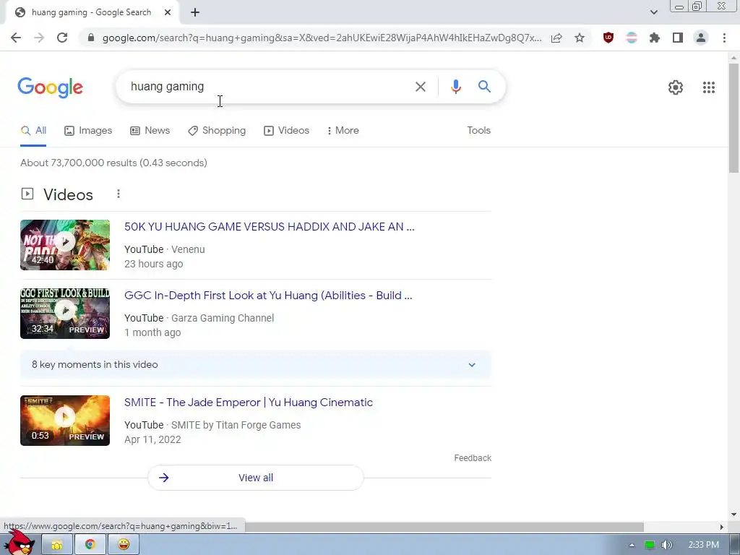Select the All results tab
Screen dimensions: 740x555
click(33, 131)
